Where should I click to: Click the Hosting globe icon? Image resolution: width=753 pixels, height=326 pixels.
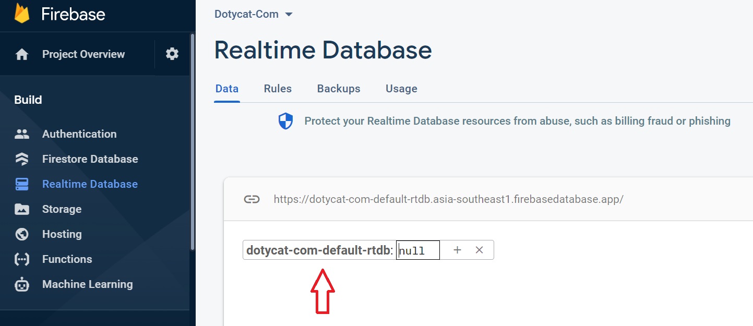pos(22,234)
